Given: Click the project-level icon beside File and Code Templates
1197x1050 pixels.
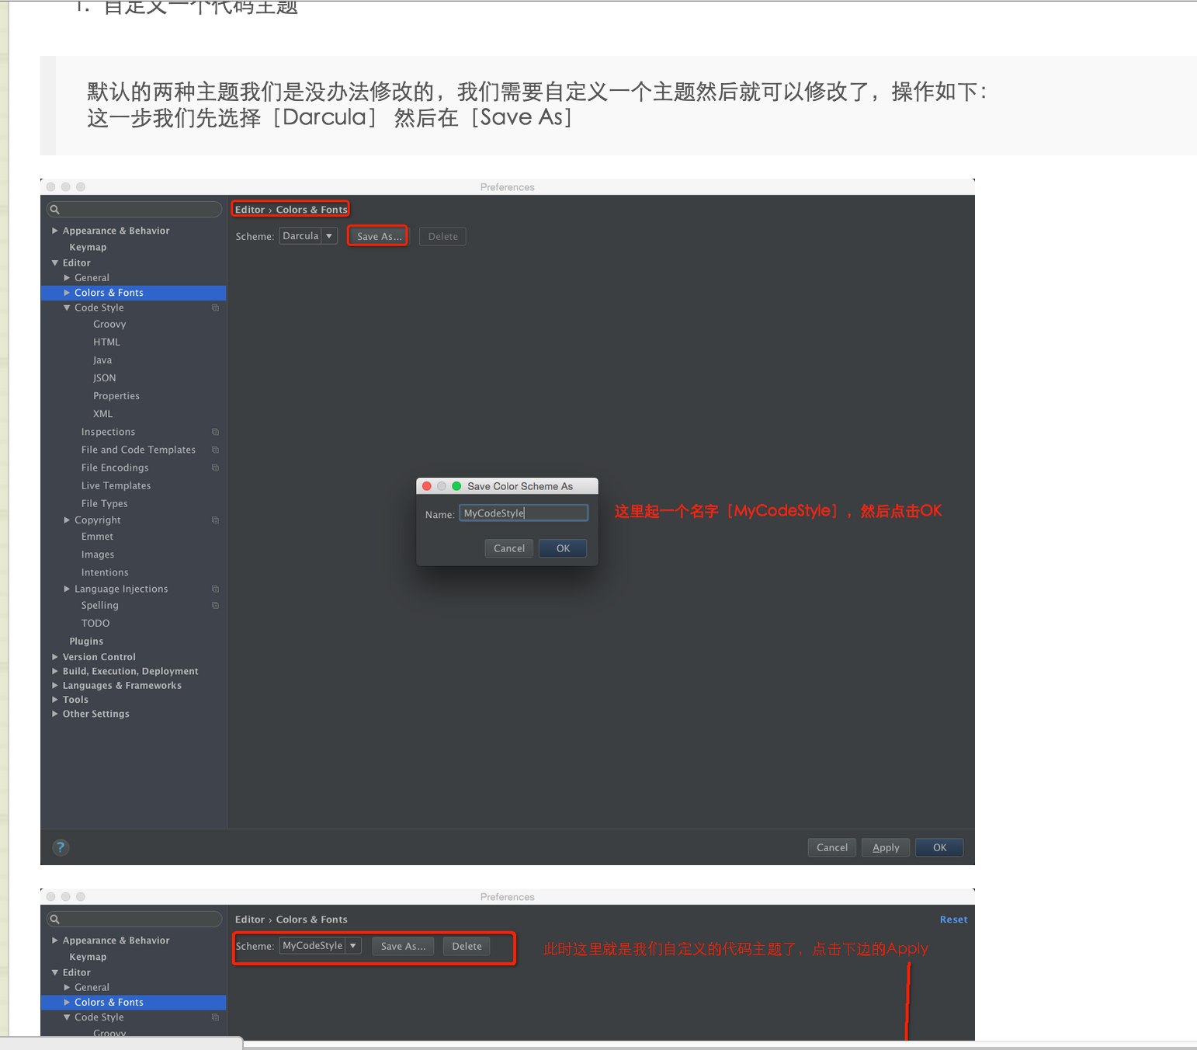Looking at the screenshot, I should (215, 450).
